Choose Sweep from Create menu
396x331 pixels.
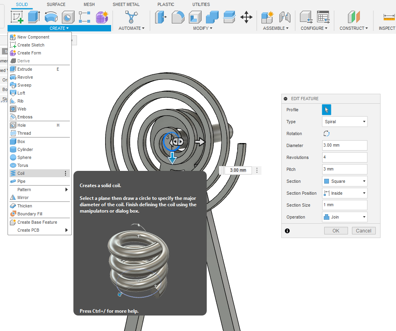pos(40,85)
